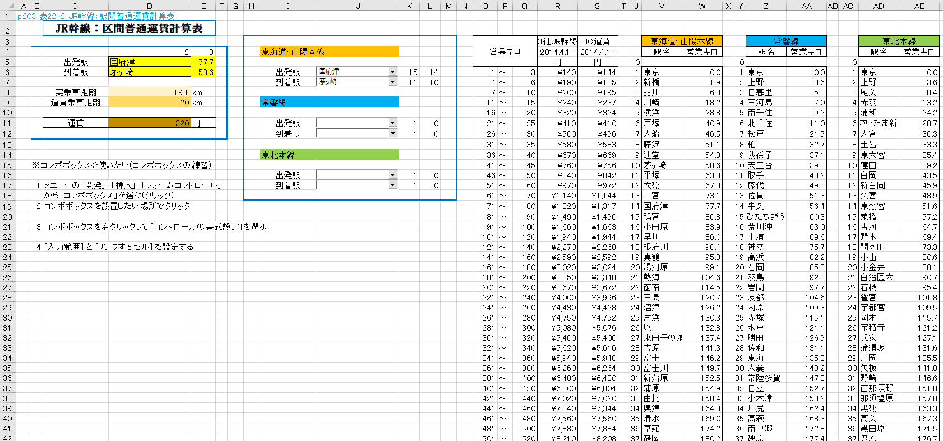Select row header 35
943x441 pixels.
(x=7, y=368)
